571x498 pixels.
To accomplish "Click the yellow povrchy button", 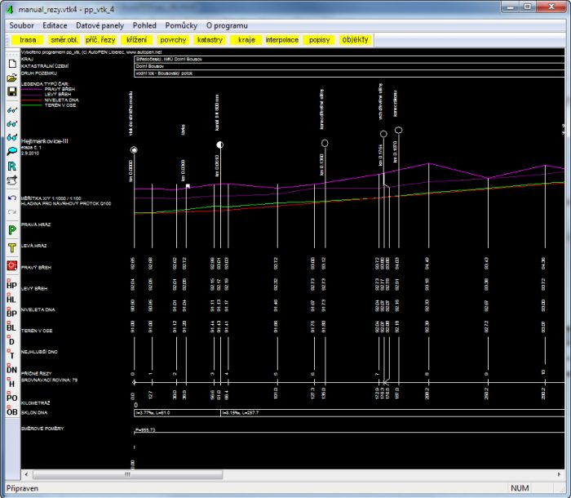I will coord(173,40).
